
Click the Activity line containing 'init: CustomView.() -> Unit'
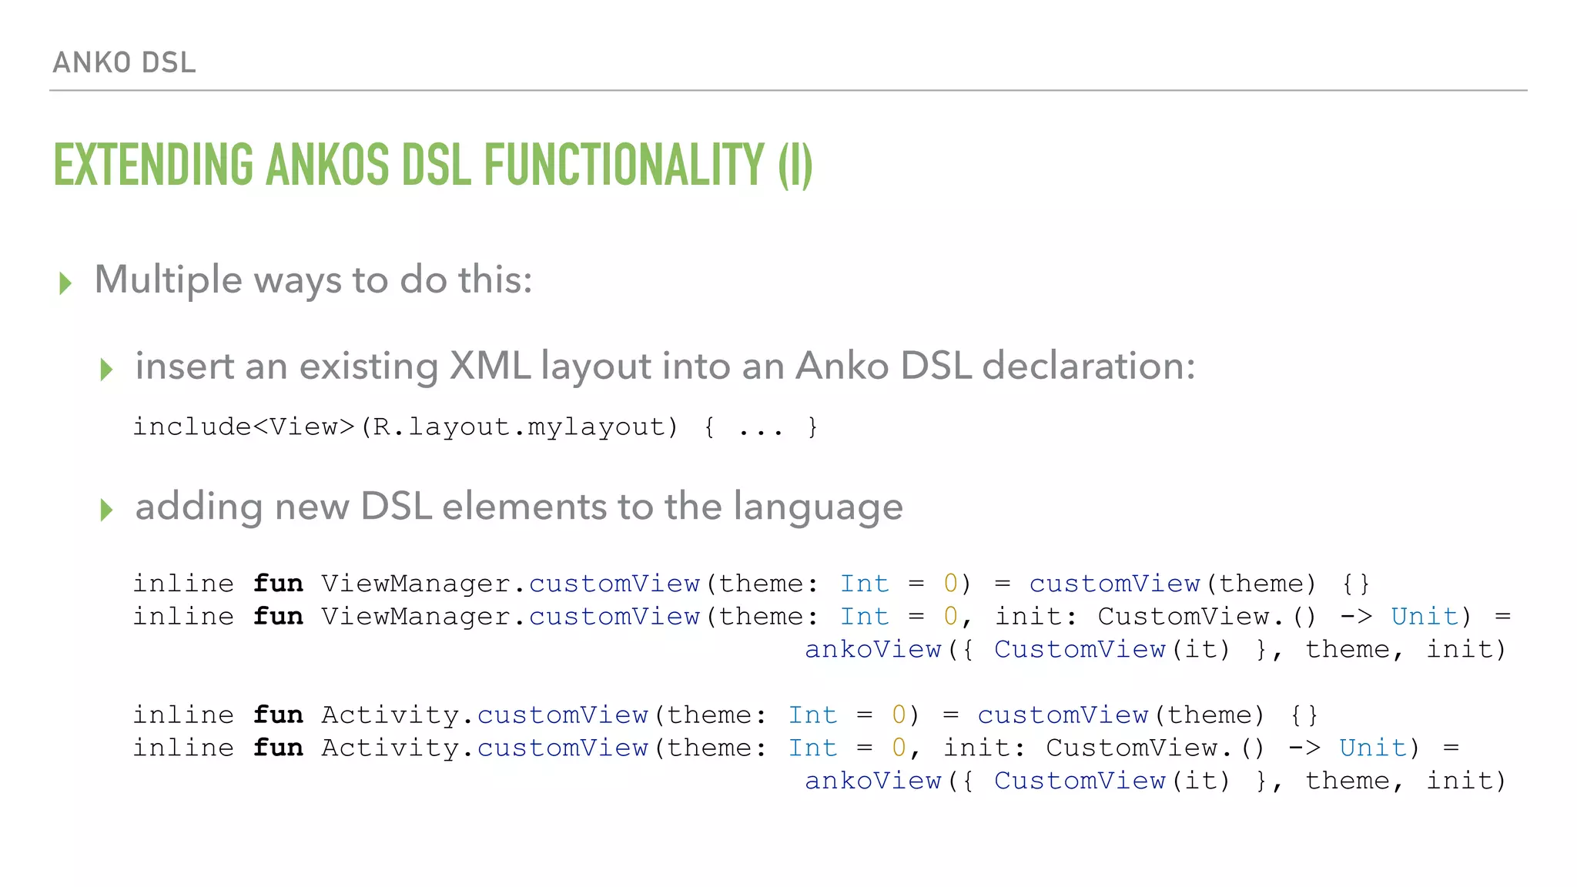(x=796, y=748)
